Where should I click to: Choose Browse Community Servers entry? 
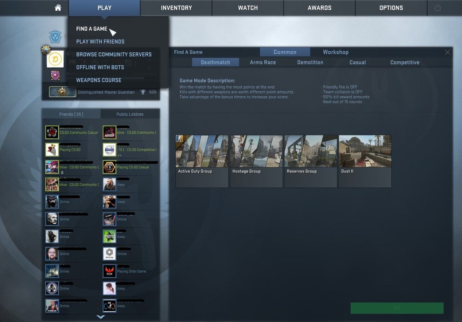pos(114,55)
